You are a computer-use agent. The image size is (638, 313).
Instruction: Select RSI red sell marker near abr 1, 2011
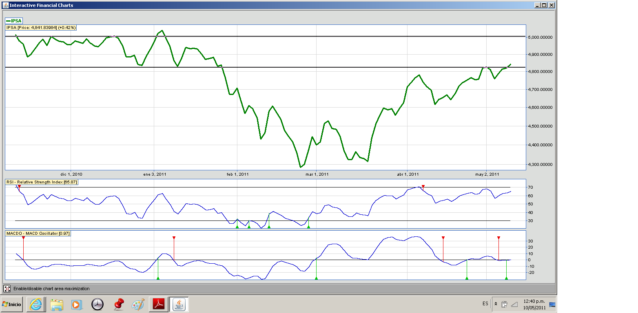tap(423, 186)
